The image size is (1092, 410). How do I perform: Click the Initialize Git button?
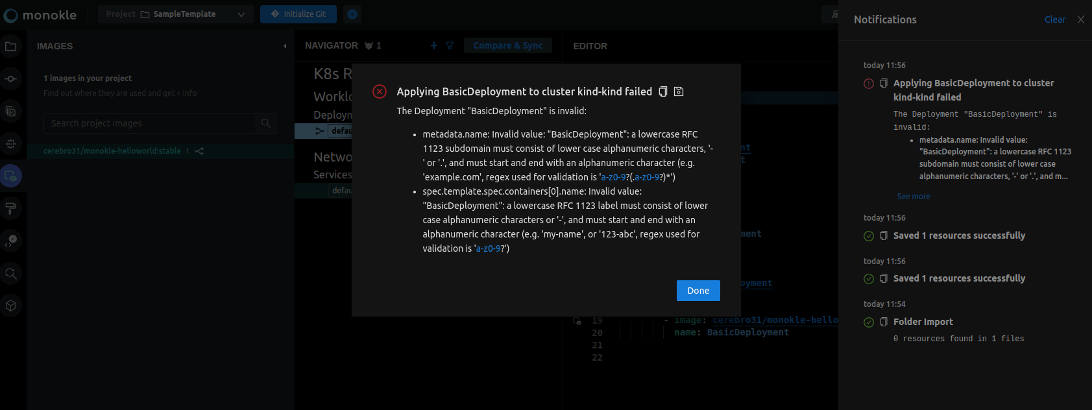pyautogui.click(x=298, y=14)
